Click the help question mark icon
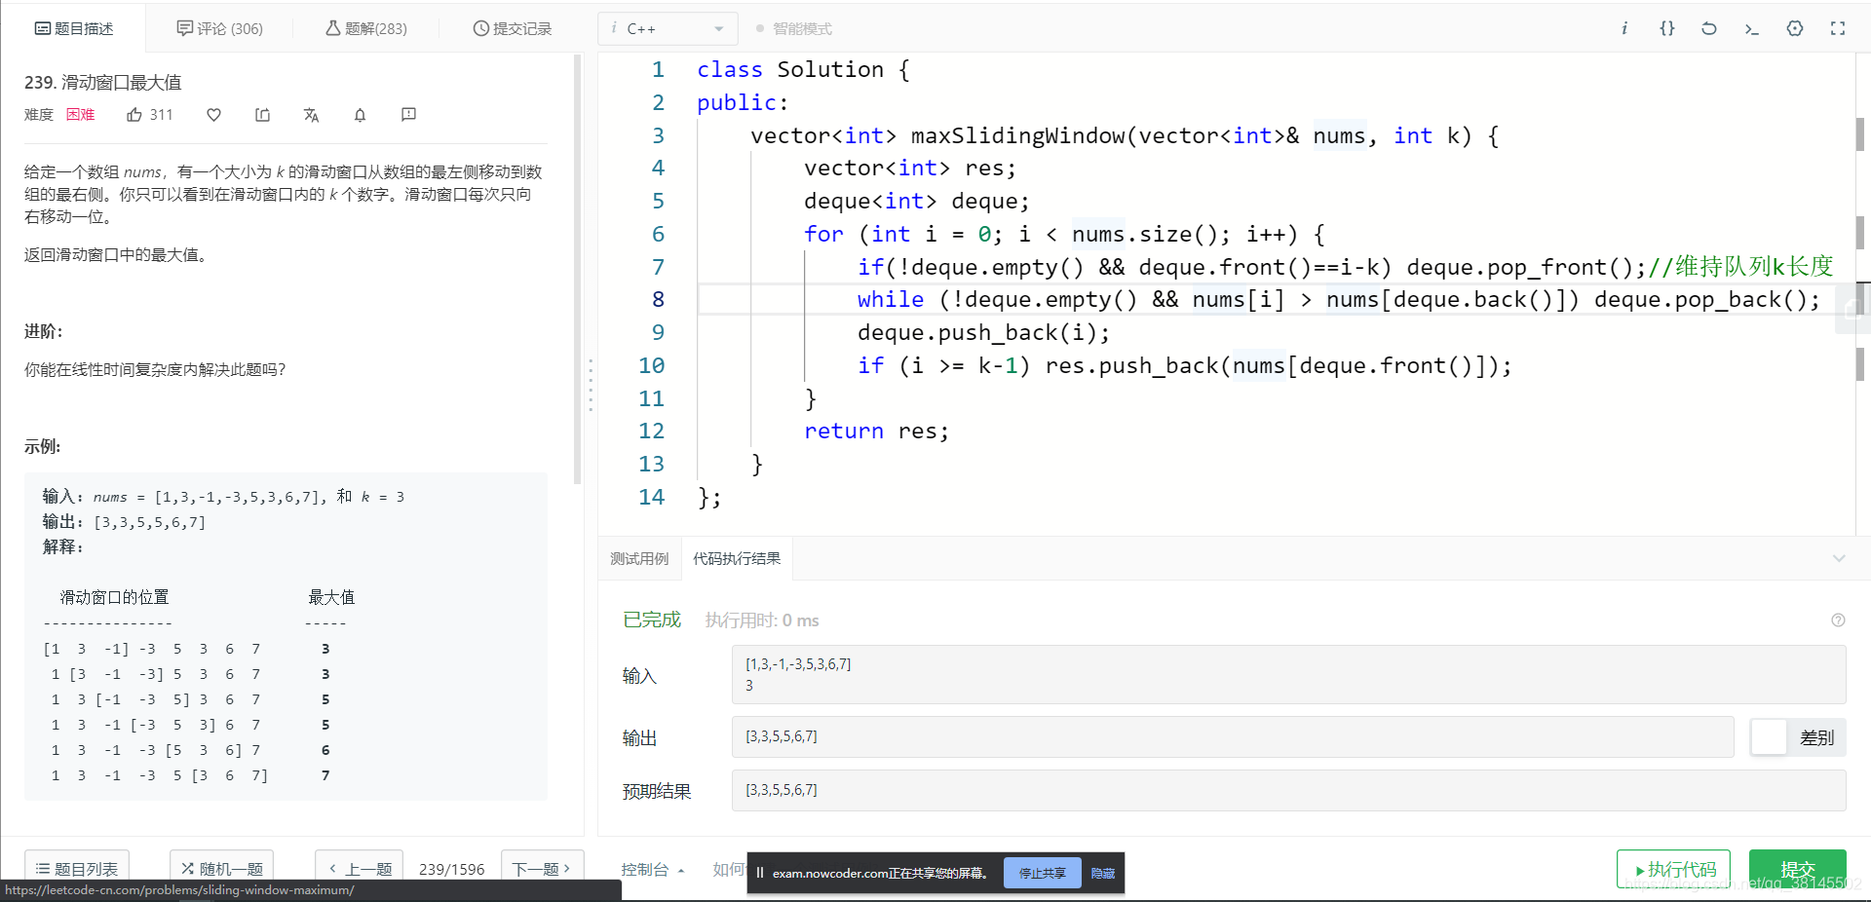The image size is (1871, 902). click(1838, 620)
